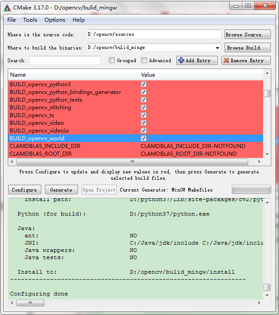Click output log scroll up arrow
279x315 pixels.
tap(267, 202)
